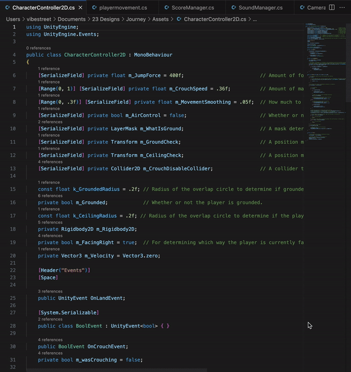Click line number 15 in the gutter
This screenshot has height=372, width=351.
(x=13, y=189)
